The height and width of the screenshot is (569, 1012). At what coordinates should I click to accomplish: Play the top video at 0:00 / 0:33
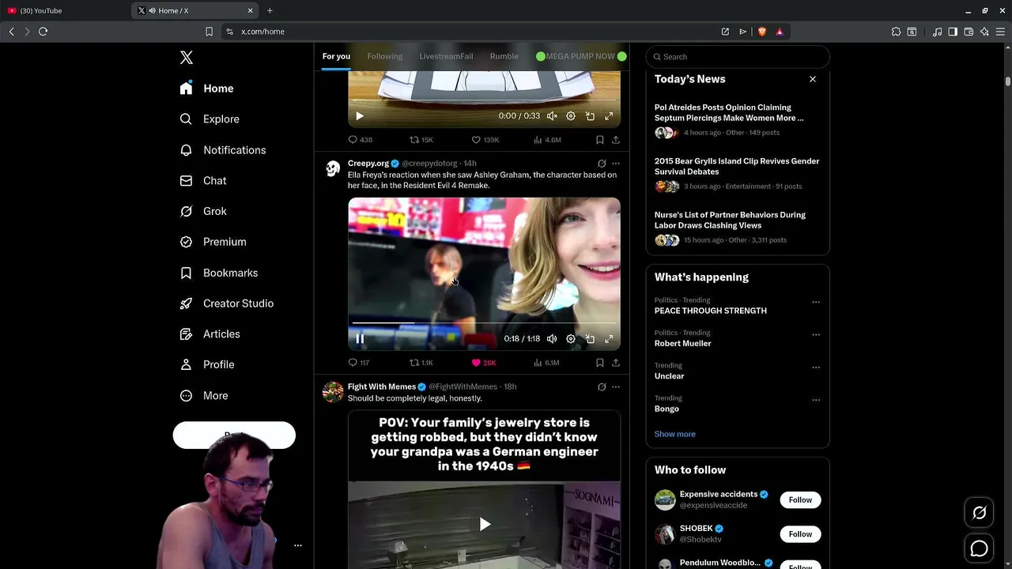[360, 116]
